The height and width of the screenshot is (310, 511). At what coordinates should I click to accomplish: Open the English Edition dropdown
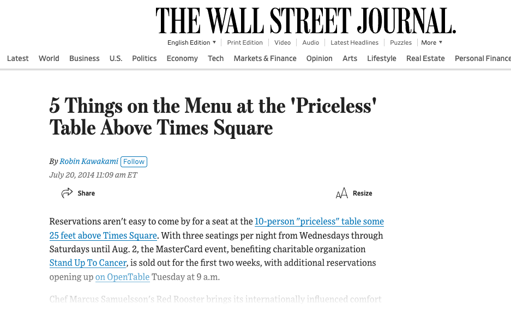[191, 42]
